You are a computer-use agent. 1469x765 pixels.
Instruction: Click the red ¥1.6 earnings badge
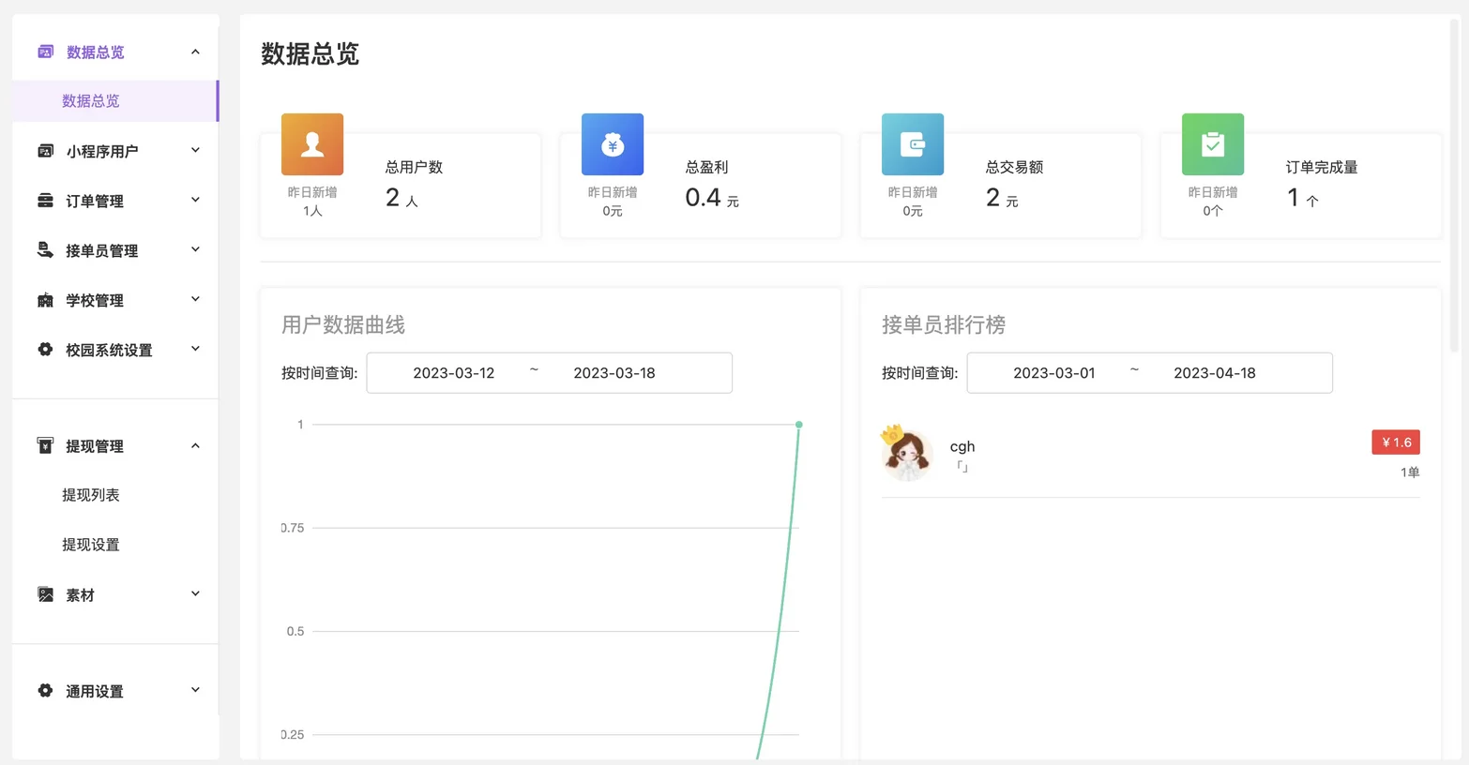coord(1395,442)
